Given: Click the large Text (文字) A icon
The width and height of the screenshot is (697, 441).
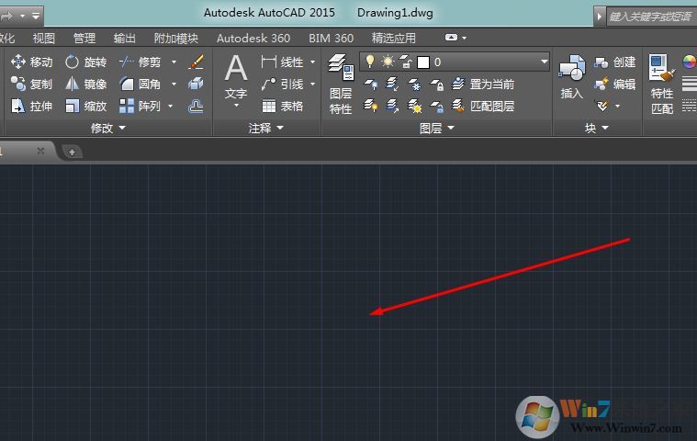Looking at the screenshot, I should [x=236, y=68].
